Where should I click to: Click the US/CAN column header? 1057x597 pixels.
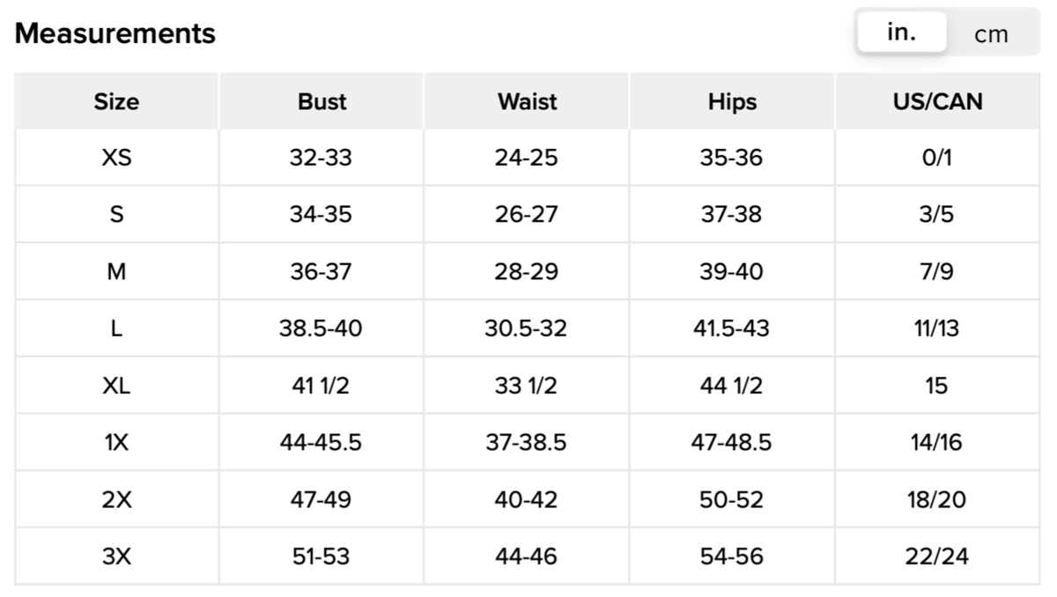pos(937,101)
